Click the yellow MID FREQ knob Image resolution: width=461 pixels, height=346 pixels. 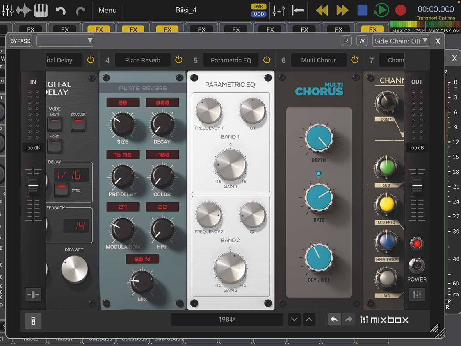pyautogui.click(x=386, y=204)
